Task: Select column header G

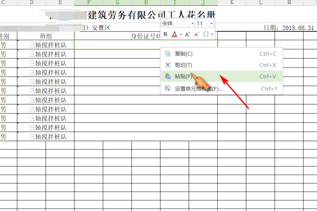Action: pyautogui.click(x=117, y=3)
